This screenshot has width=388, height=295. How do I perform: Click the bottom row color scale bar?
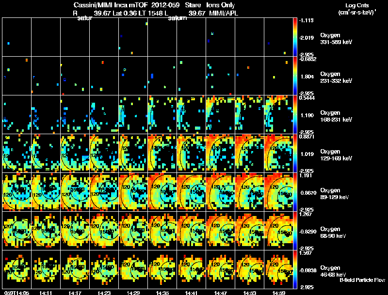point(295,269)
